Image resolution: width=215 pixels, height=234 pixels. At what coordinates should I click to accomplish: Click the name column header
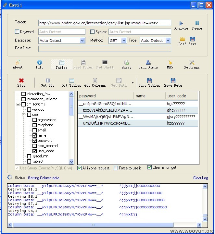pos(150,96)
